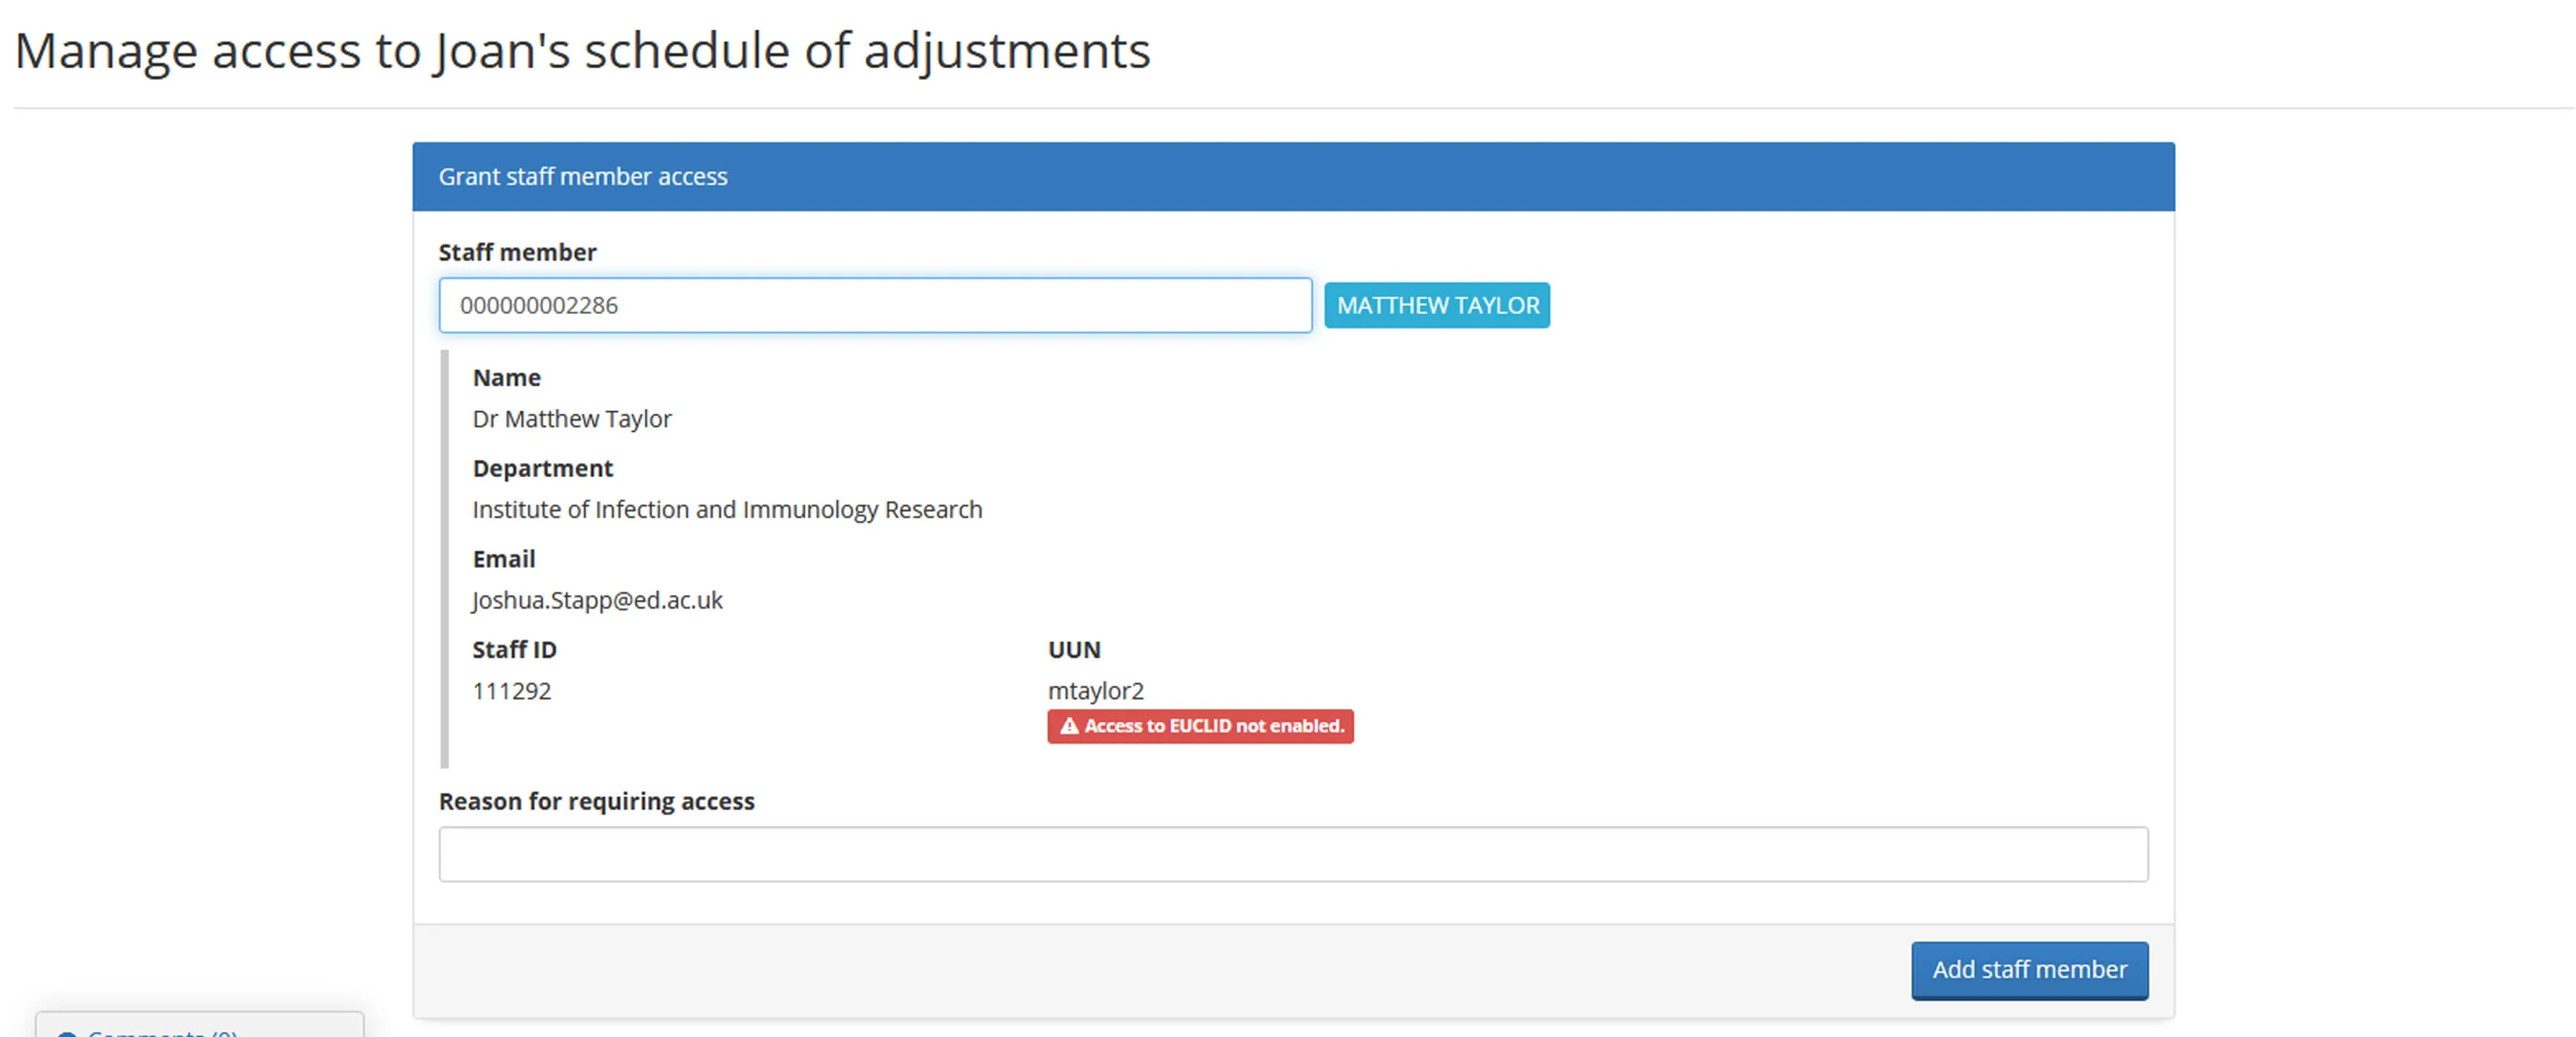Click the warning triangle icon in EUCLID alert

click(1069, 727)
